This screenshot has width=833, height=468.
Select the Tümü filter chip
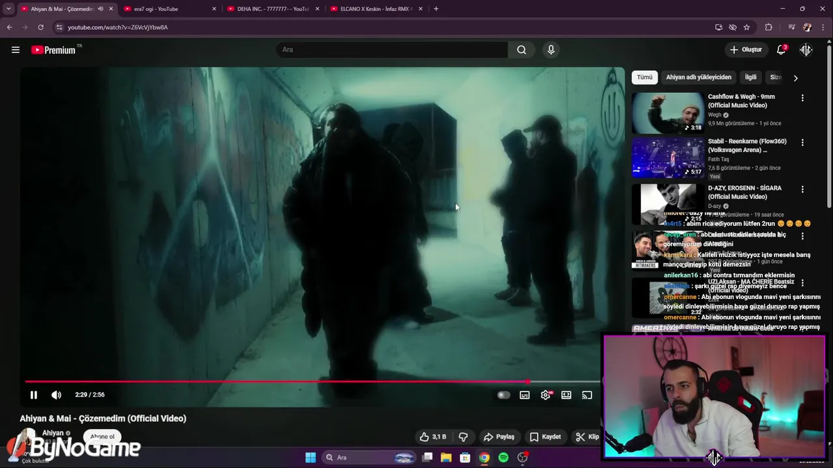tap(644, 77)
